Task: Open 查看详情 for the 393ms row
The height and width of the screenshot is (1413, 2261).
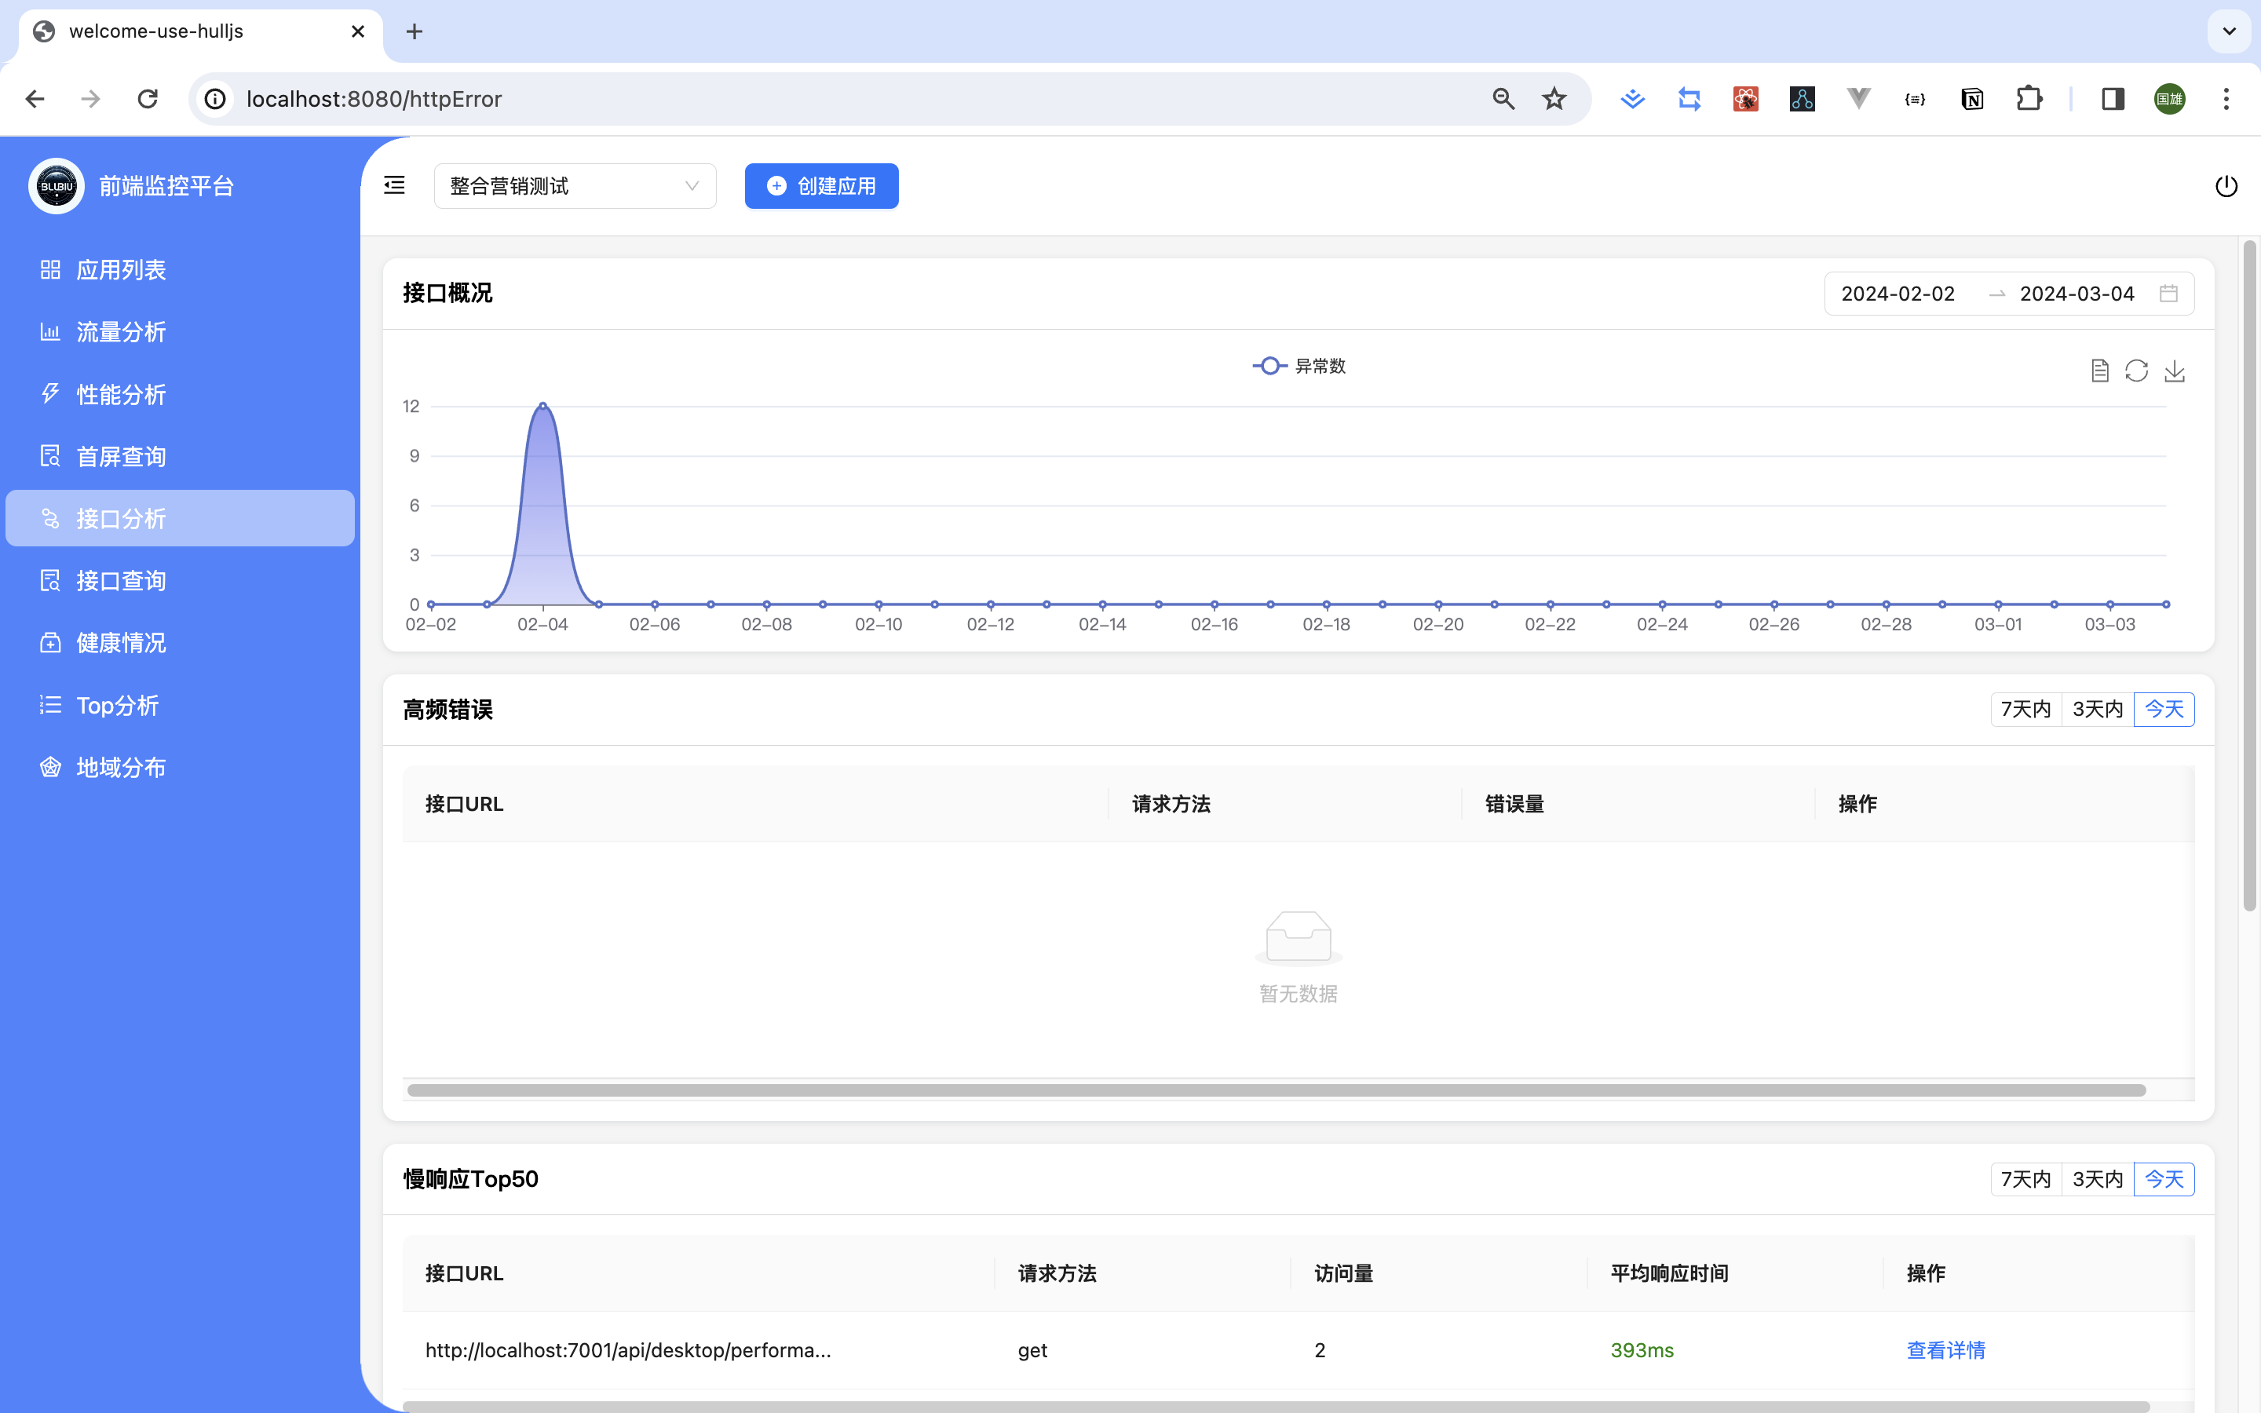Action: [1945, 1350]
